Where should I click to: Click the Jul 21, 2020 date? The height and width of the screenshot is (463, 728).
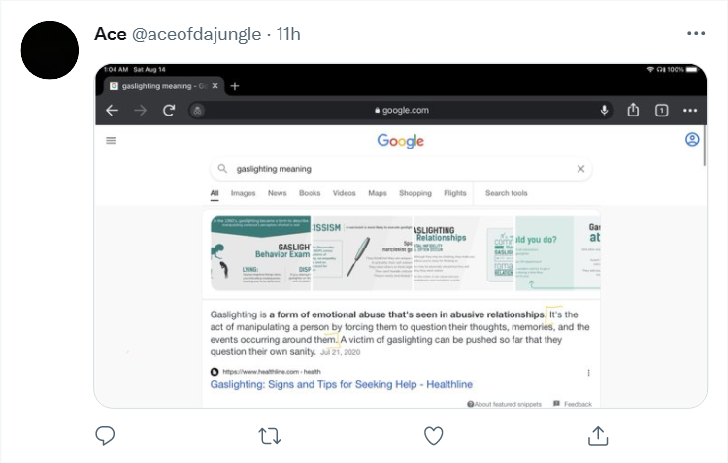pos(341,352)
